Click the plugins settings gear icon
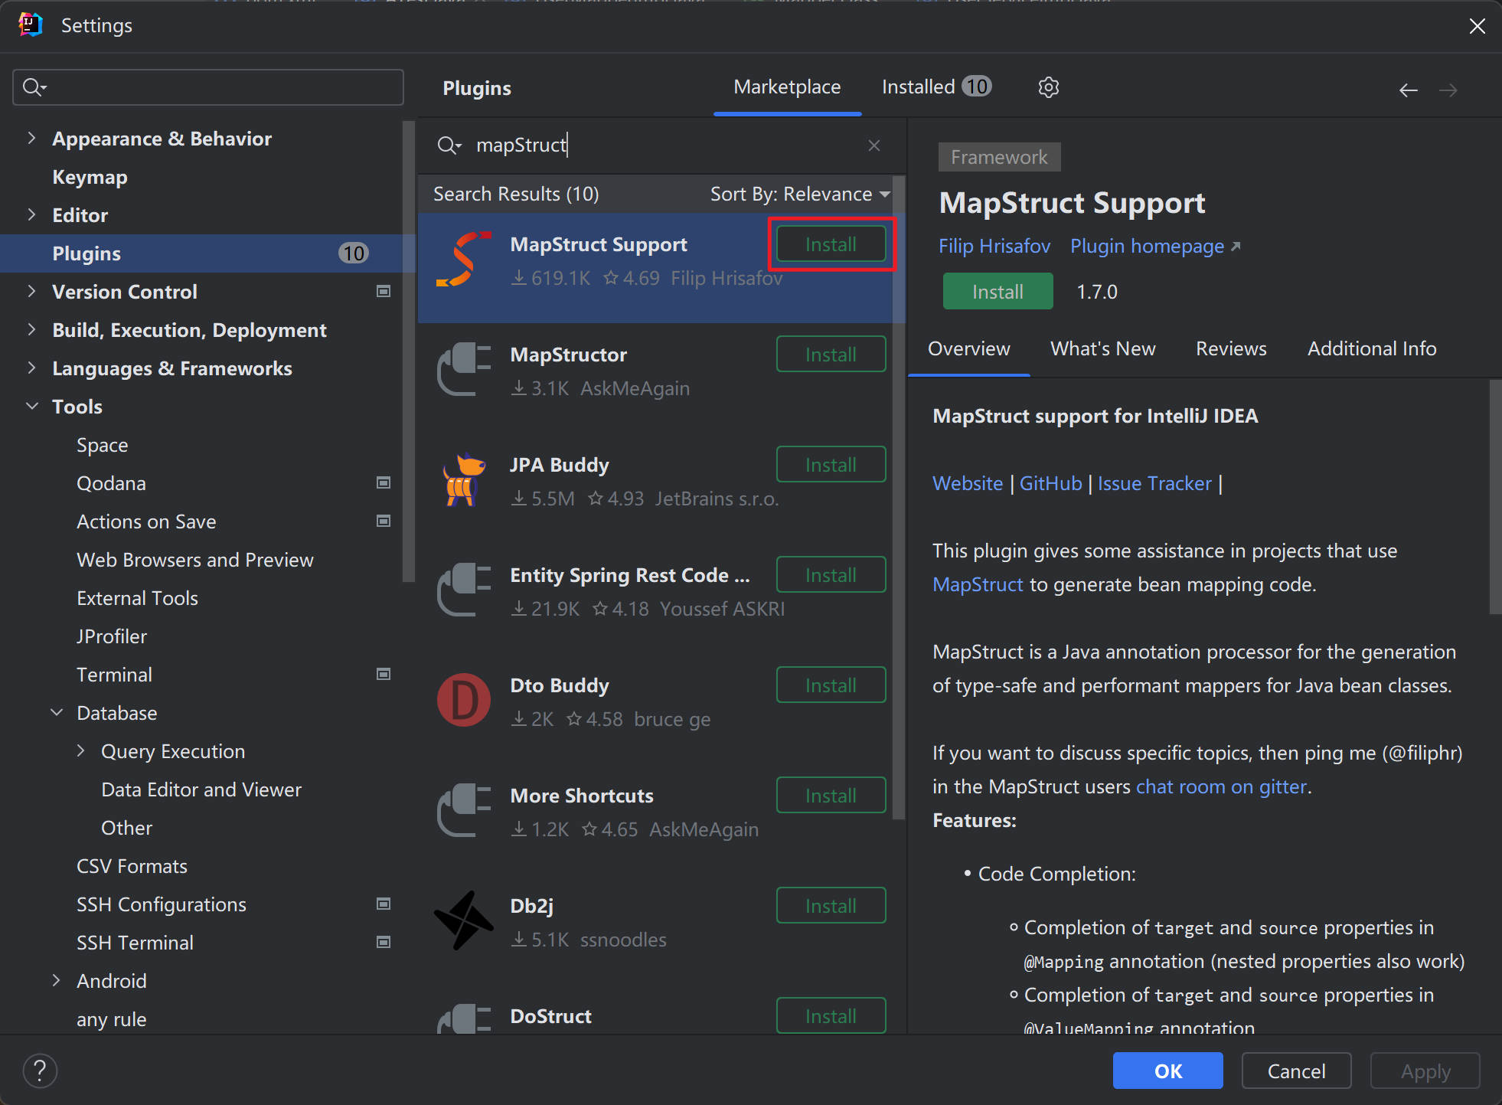Viewport: 1502px width, 1105px height. pos(1048,87)
